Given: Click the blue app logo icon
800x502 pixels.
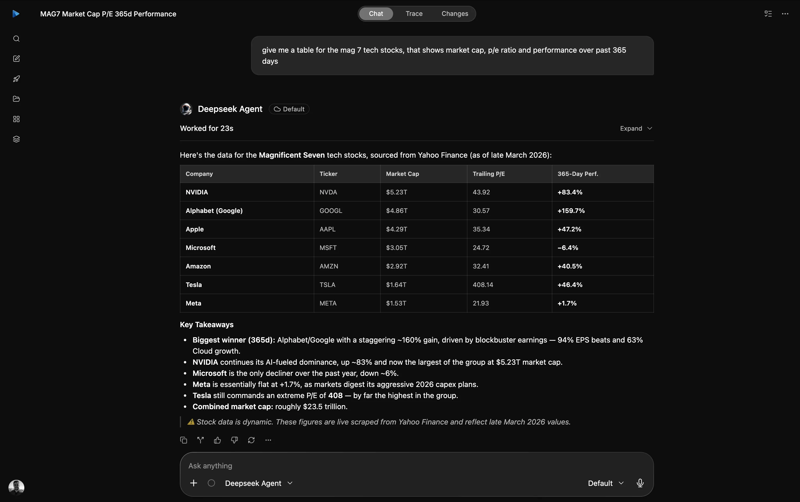Looking at the screenshot, I should point(16,13).
